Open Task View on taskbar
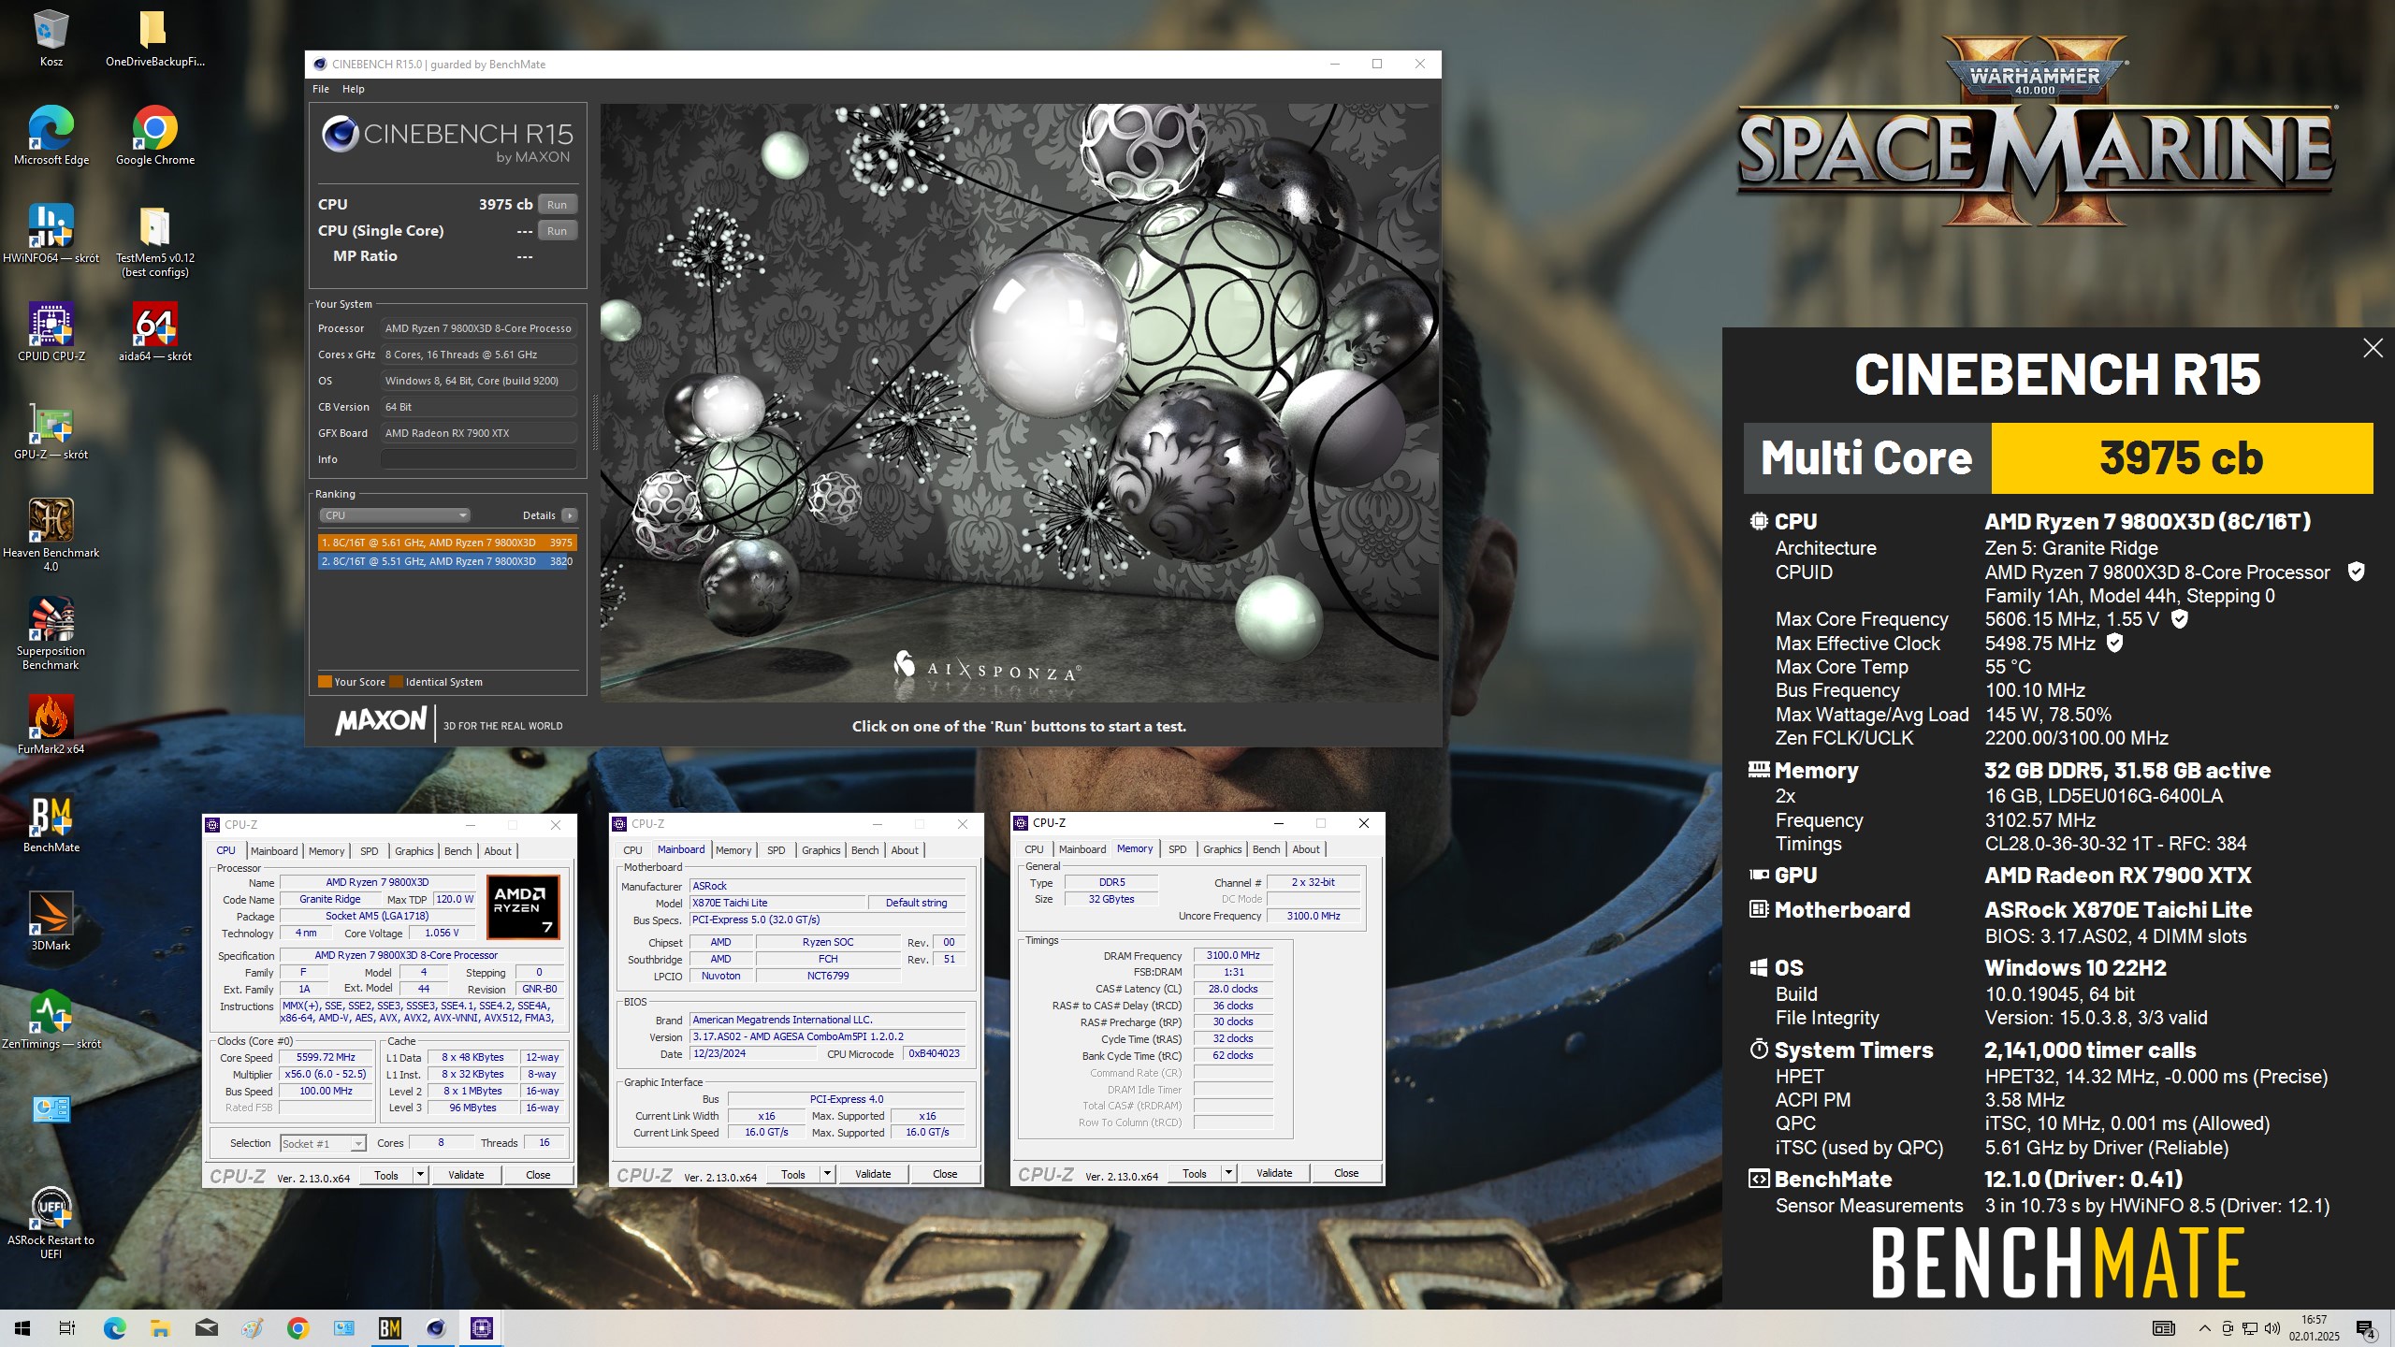2395x1347 pixels. point(67,1328)
